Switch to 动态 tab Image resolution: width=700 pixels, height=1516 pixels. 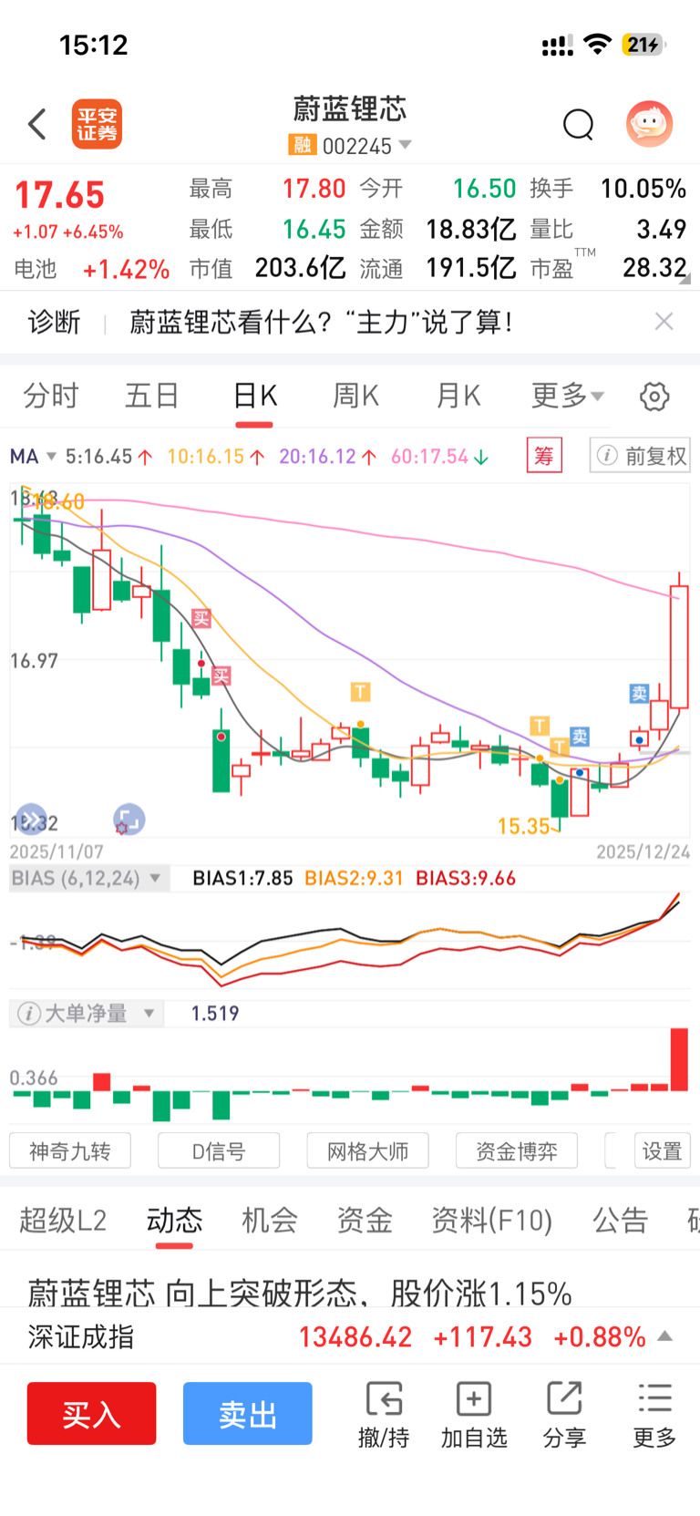point(174,1220)
